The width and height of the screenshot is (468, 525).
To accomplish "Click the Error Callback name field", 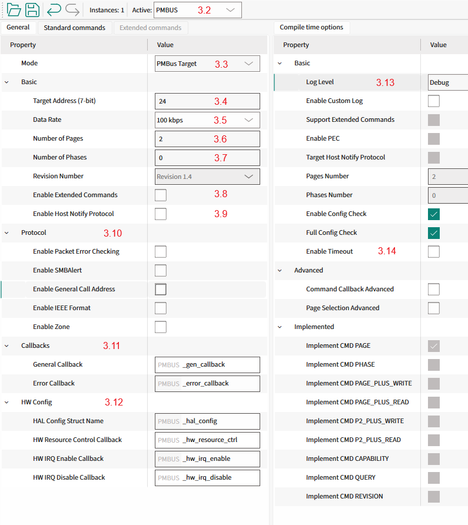I will [207, 383].
